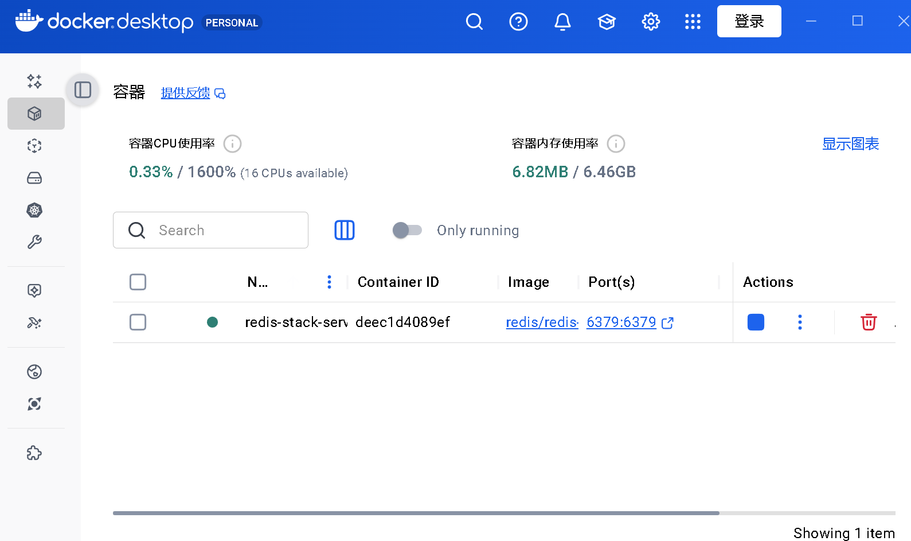
Task: Maximize the Docker Desktop window
Action: [857, 21]
